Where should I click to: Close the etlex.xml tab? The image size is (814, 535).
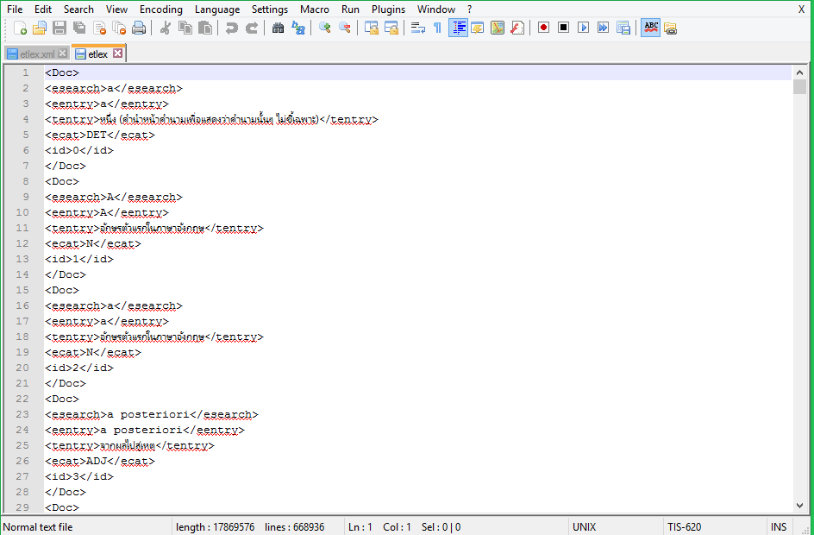coord(63,53)
